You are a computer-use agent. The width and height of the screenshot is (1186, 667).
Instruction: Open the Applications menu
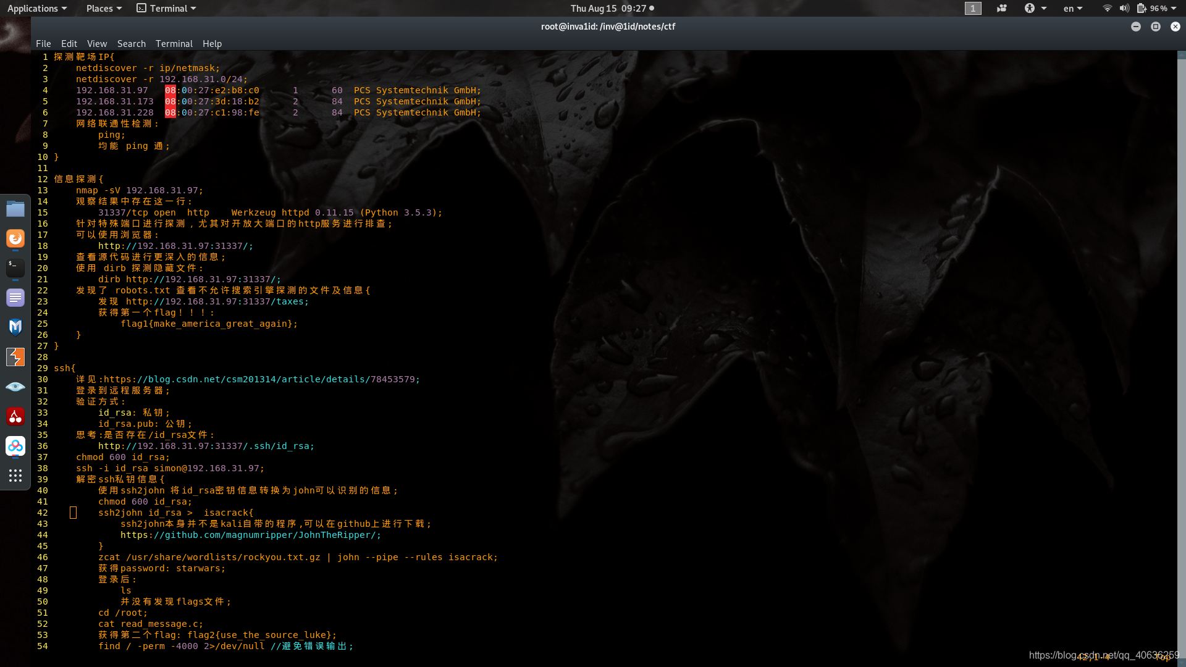tap(37, 8)
